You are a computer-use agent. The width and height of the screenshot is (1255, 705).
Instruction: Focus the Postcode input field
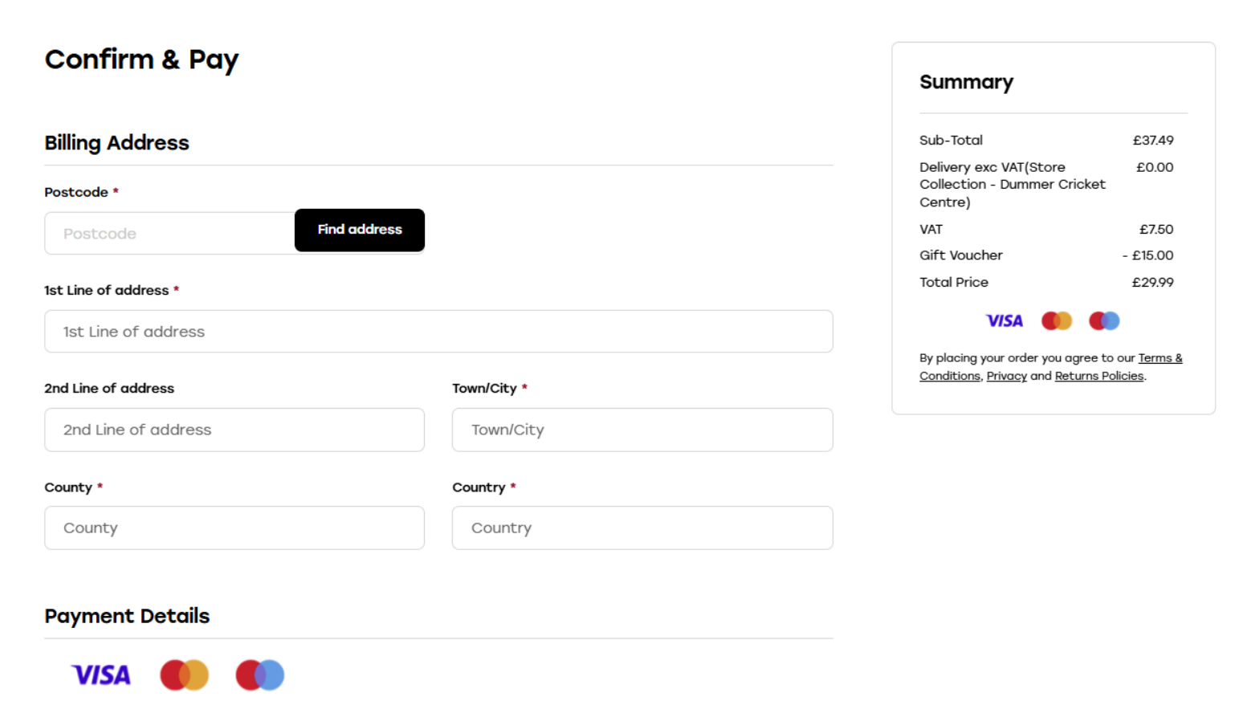(169, 234)
